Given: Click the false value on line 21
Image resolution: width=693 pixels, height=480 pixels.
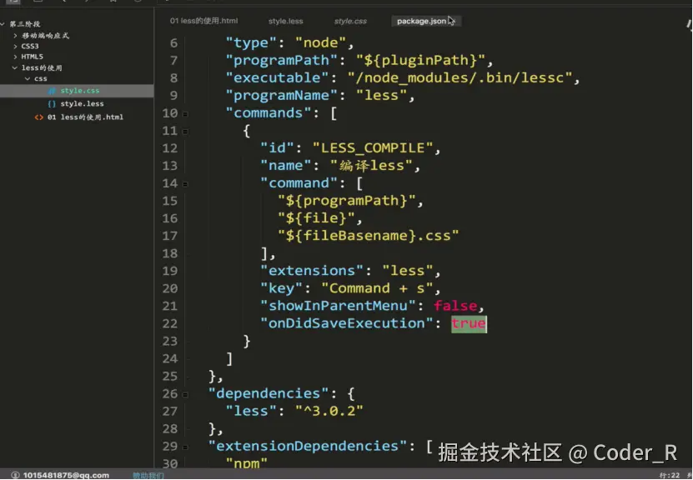Looking at the screenshot, I should 455,306.
